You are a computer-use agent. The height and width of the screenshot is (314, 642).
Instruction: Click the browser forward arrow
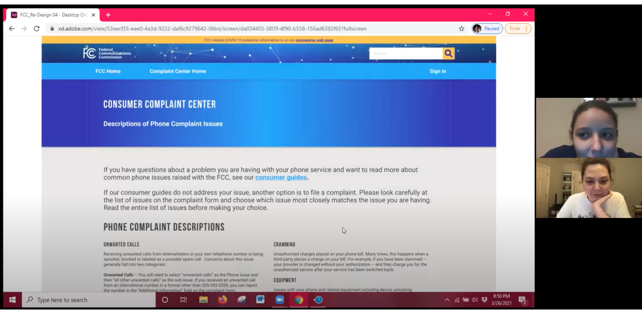[x=24, y=29]
